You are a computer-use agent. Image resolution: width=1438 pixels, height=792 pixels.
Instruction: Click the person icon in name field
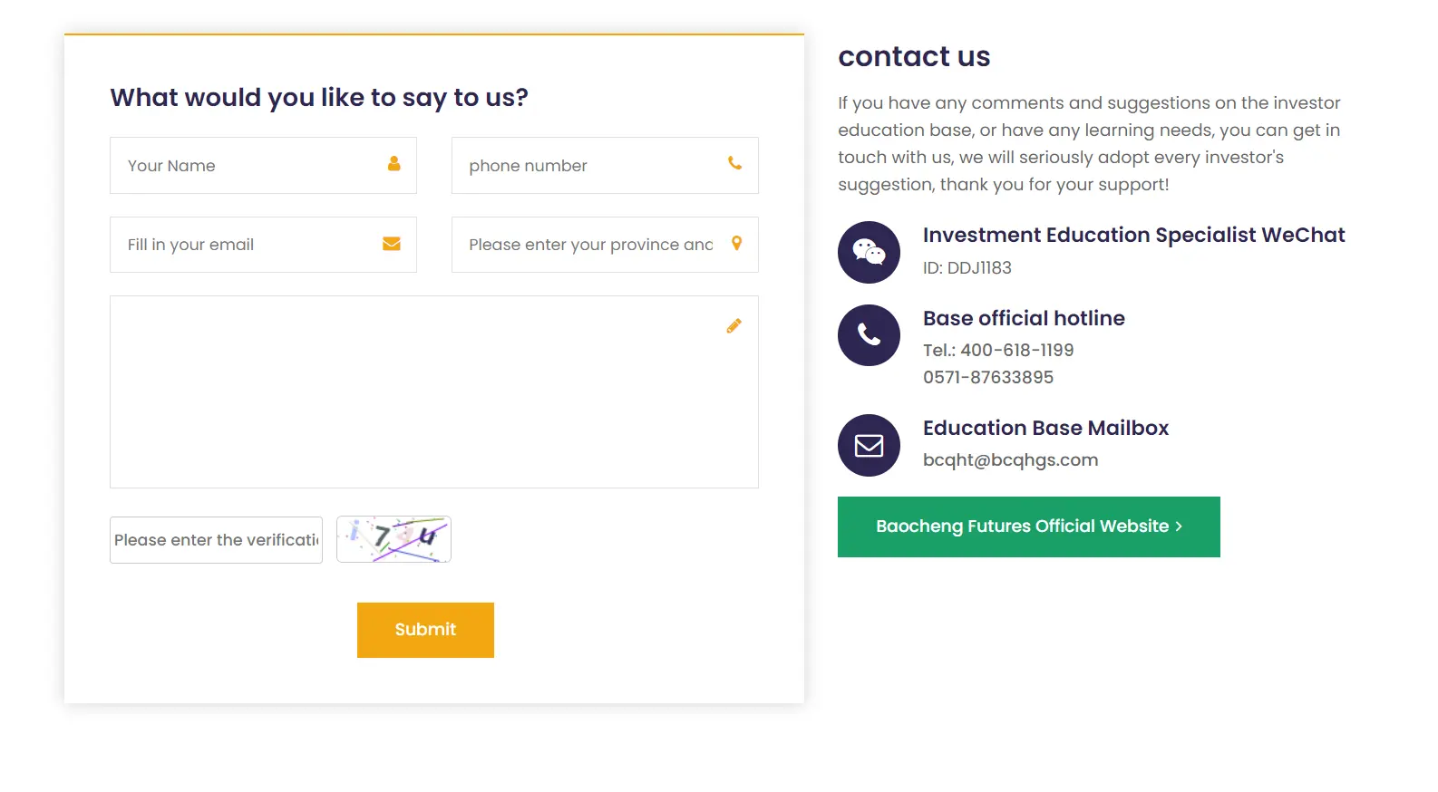point(394,164)
